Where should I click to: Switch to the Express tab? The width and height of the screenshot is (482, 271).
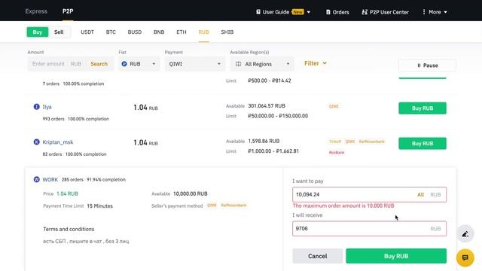coord(36,11)
